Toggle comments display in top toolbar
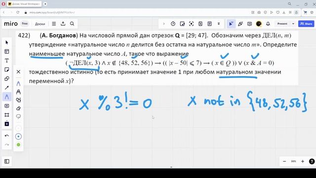 (249, 24)
